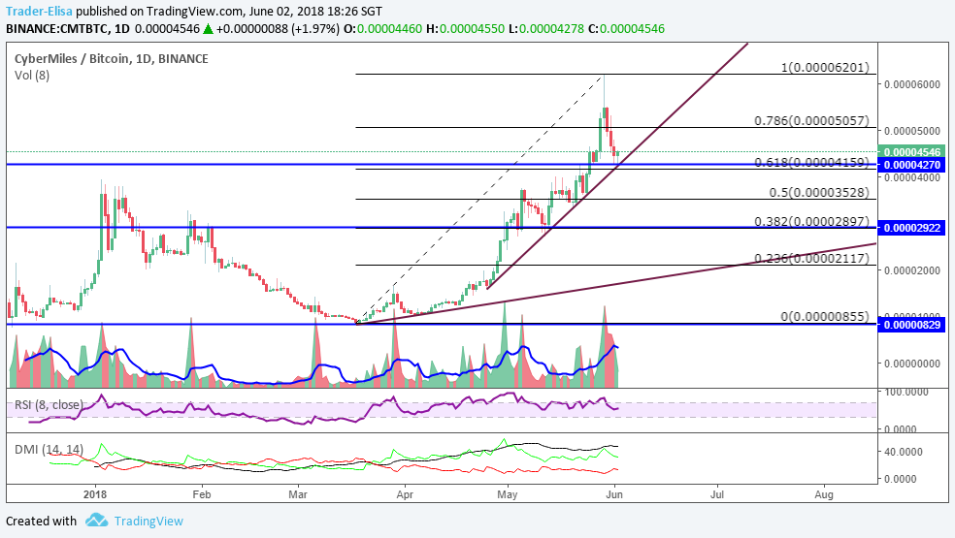Click the TradingView logo icon
The width and height of the screenshot is (955, 538).
pos(97,521)
